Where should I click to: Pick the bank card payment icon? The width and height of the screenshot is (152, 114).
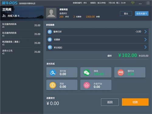121,73
